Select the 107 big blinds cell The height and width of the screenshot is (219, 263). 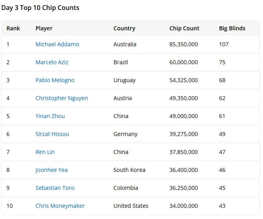click(x=224, y=44)
